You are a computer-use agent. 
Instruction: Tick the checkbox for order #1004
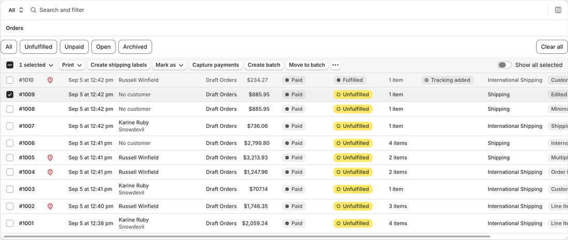pos(10,172)
